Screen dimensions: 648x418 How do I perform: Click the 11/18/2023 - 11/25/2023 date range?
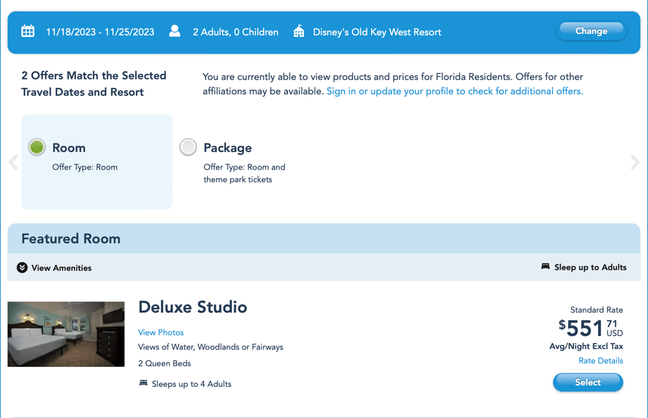tap(100, 31)
